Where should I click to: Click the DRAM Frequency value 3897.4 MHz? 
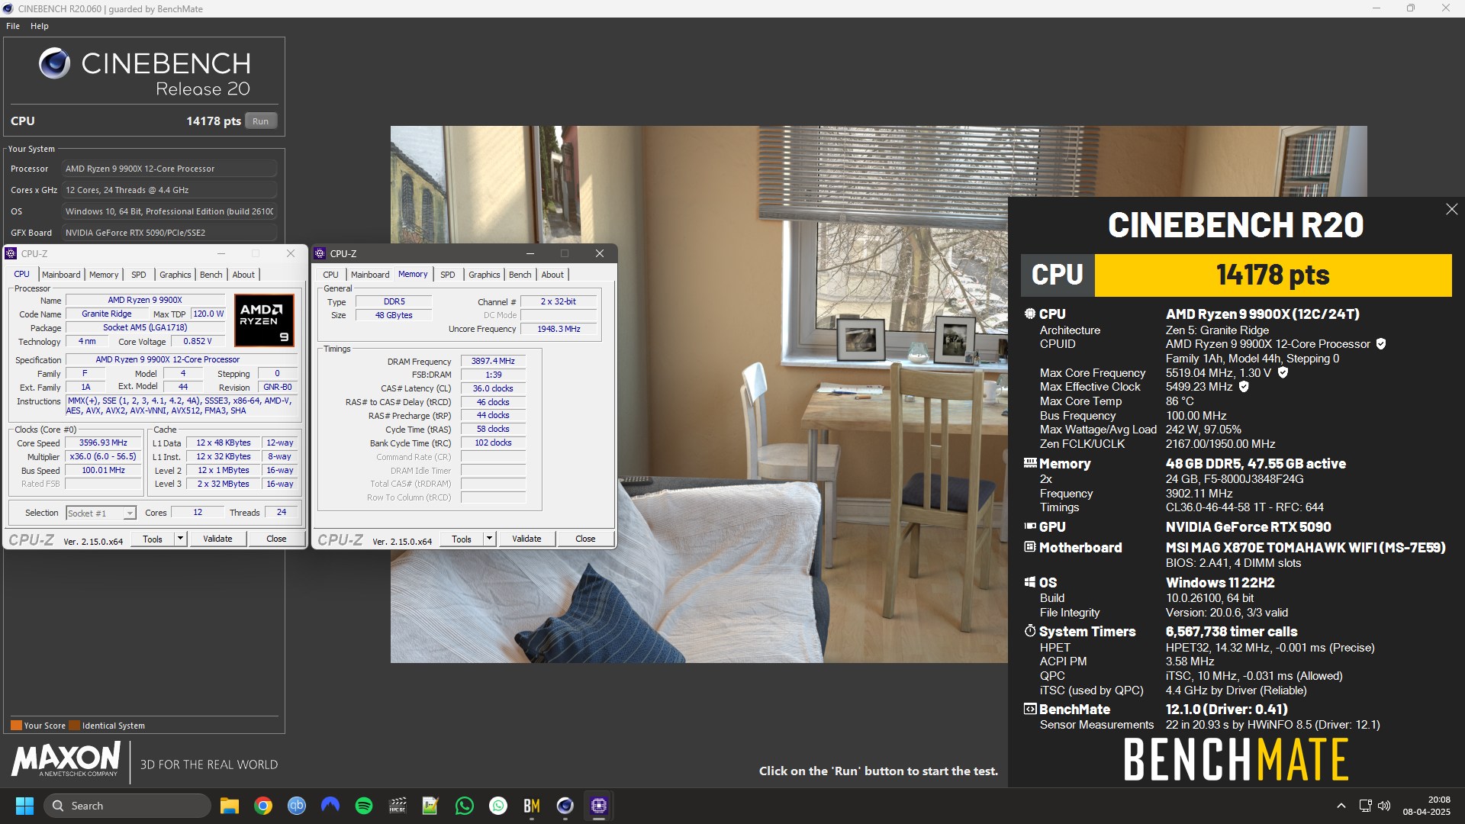[x=493, y=361]
